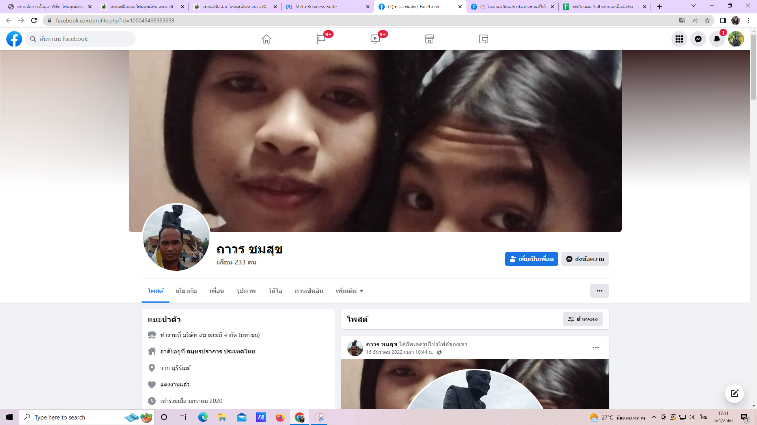This screenshot has height=425, width=757.
Task: Open notifications bell icon
Action: [x=717, y=39]
